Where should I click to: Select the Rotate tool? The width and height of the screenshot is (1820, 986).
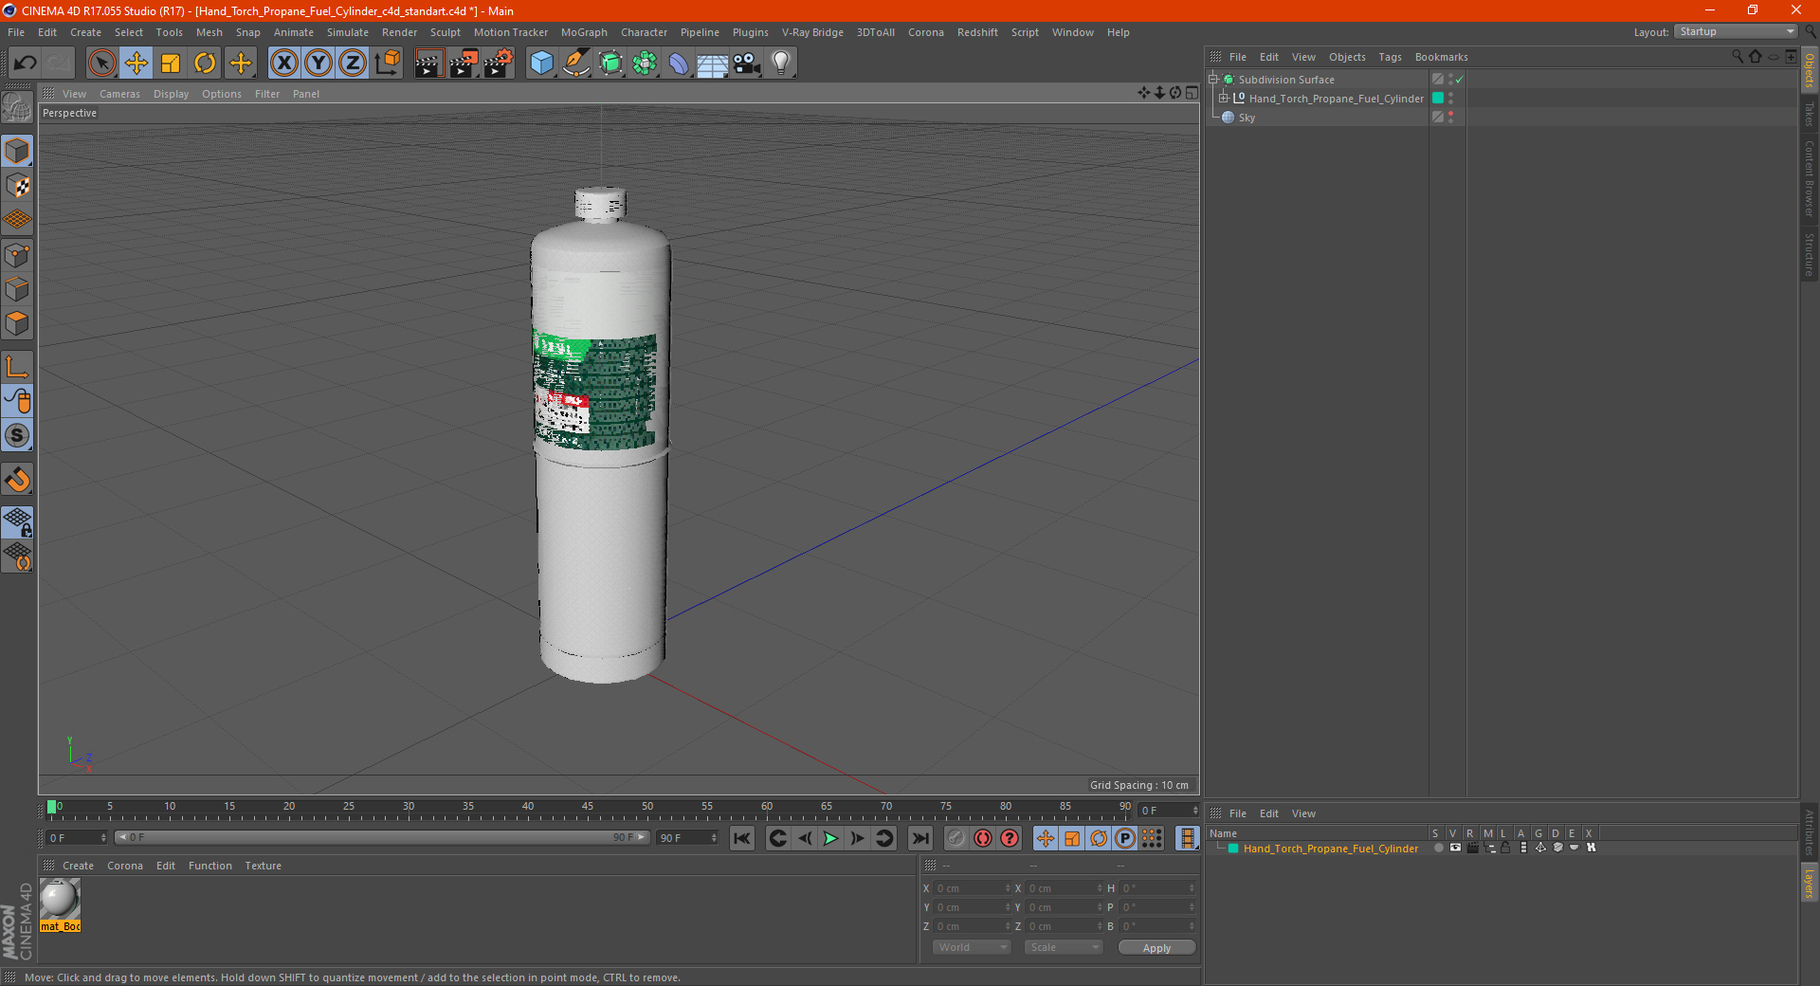pyautogui.click(x=205, y=64)
